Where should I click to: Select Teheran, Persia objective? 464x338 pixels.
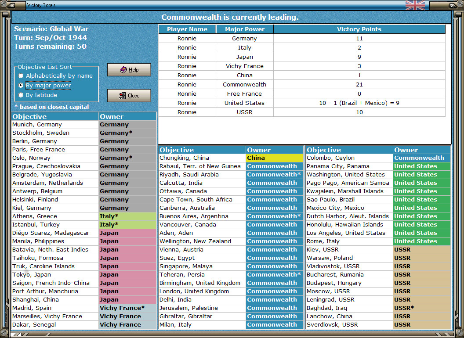tap(202, 275)
